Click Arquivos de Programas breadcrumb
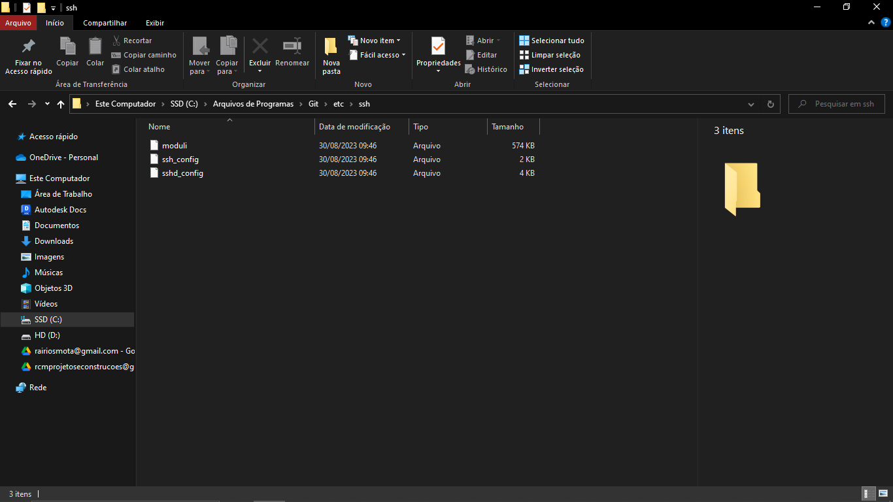This screenshot has width=893, height=502. tap(254, 104)
